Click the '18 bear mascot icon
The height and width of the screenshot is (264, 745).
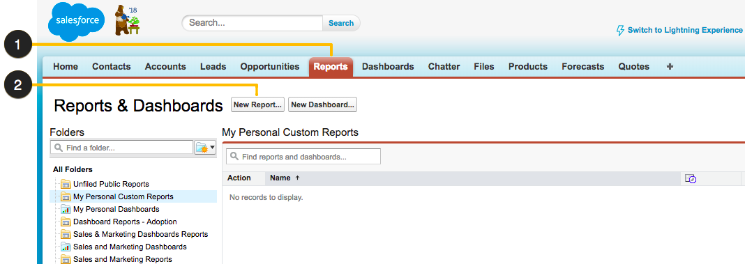(x=128, y=20)
